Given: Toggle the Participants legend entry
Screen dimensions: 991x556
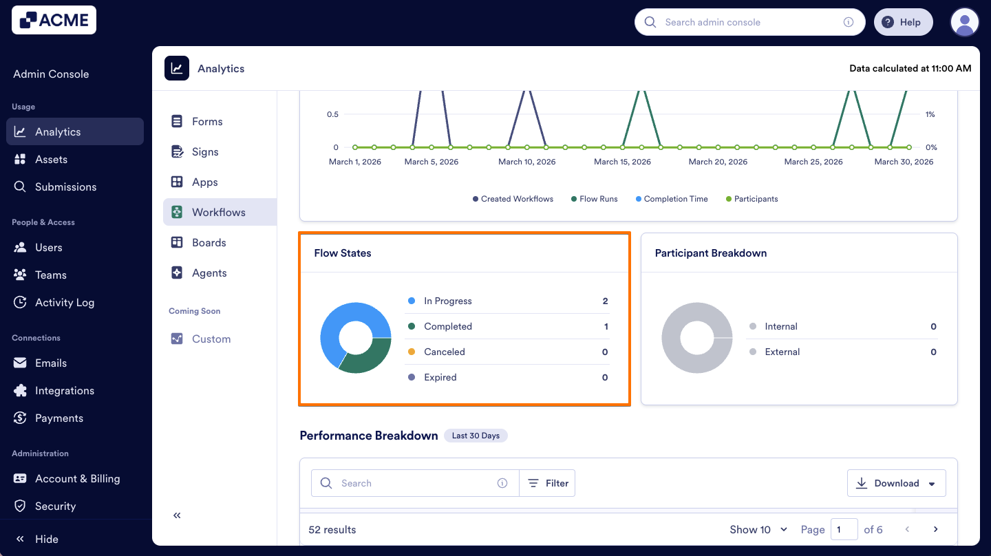Looking at the screenshot, I should [752, 199].
